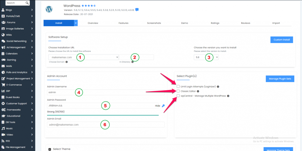Switch to the Features tab

tap(124, 23)
